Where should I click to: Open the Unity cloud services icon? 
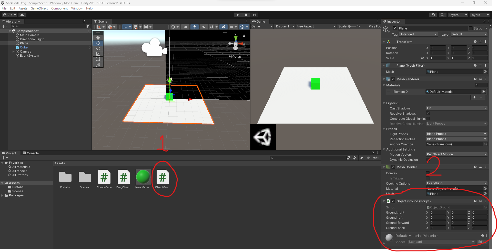pyautogui.click(x=22, y=15)
